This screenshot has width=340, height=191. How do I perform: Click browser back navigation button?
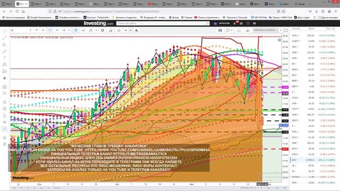click(x=4, y=11)
